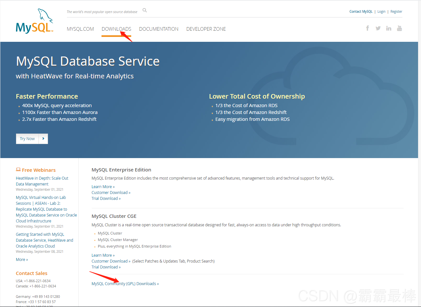This screenshot has width=421, height=307.
Task: Open the YouTube icon
Action: (x=399, y=28)
